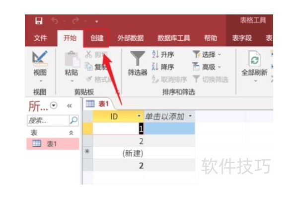Expand the 全部刷新 dropdown arrow
The image size is (298, 199).
[x=256, y=81]
